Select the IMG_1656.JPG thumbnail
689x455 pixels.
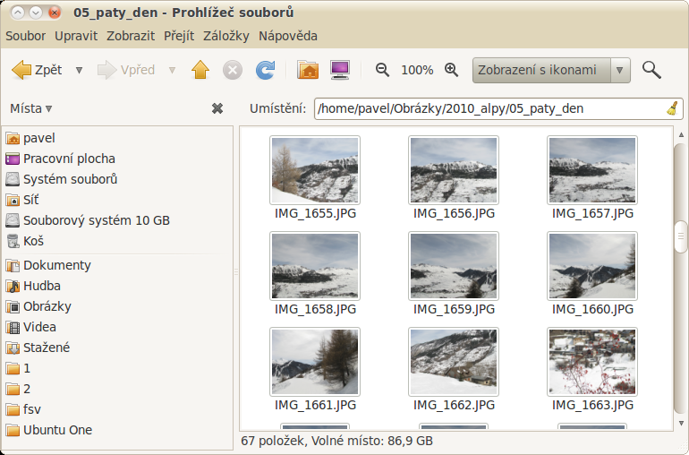click(x=454, y=170)
